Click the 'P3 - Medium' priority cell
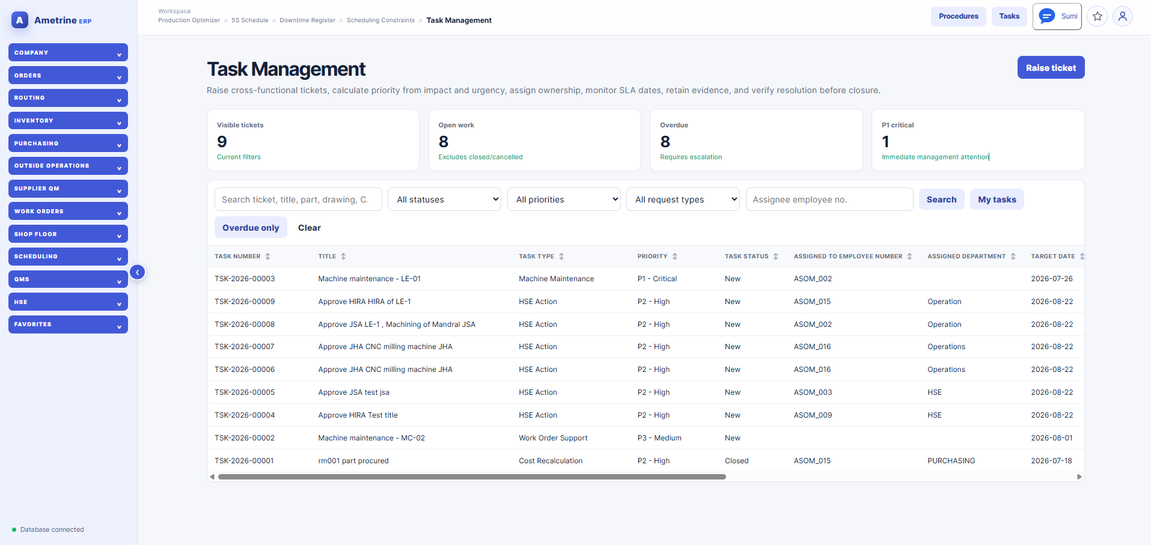This screenshot has width=1151, height=545. 659,438
